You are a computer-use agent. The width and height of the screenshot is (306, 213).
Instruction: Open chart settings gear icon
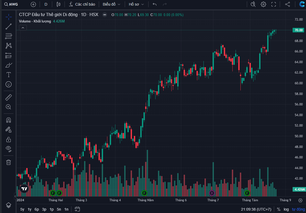pos(263,4)
